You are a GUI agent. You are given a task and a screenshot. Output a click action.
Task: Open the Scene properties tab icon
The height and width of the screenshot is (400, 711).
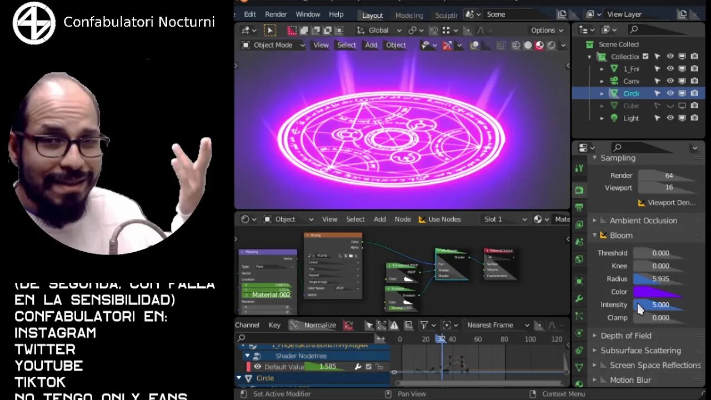coord(579,242)
